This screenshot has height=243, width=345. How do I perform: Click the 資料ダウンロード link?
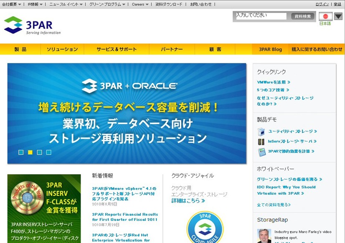(169, 4)
